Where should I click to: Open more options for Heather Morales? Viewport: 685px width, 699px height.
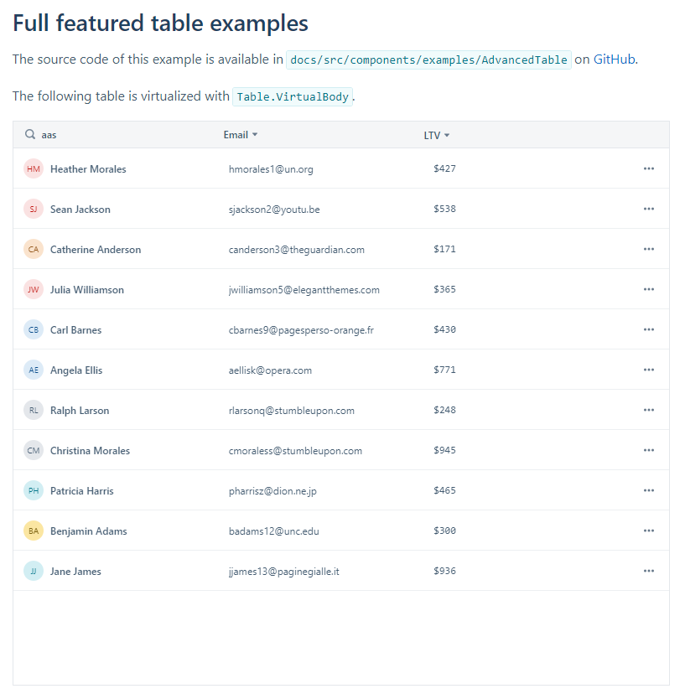(x=649, y=168)
